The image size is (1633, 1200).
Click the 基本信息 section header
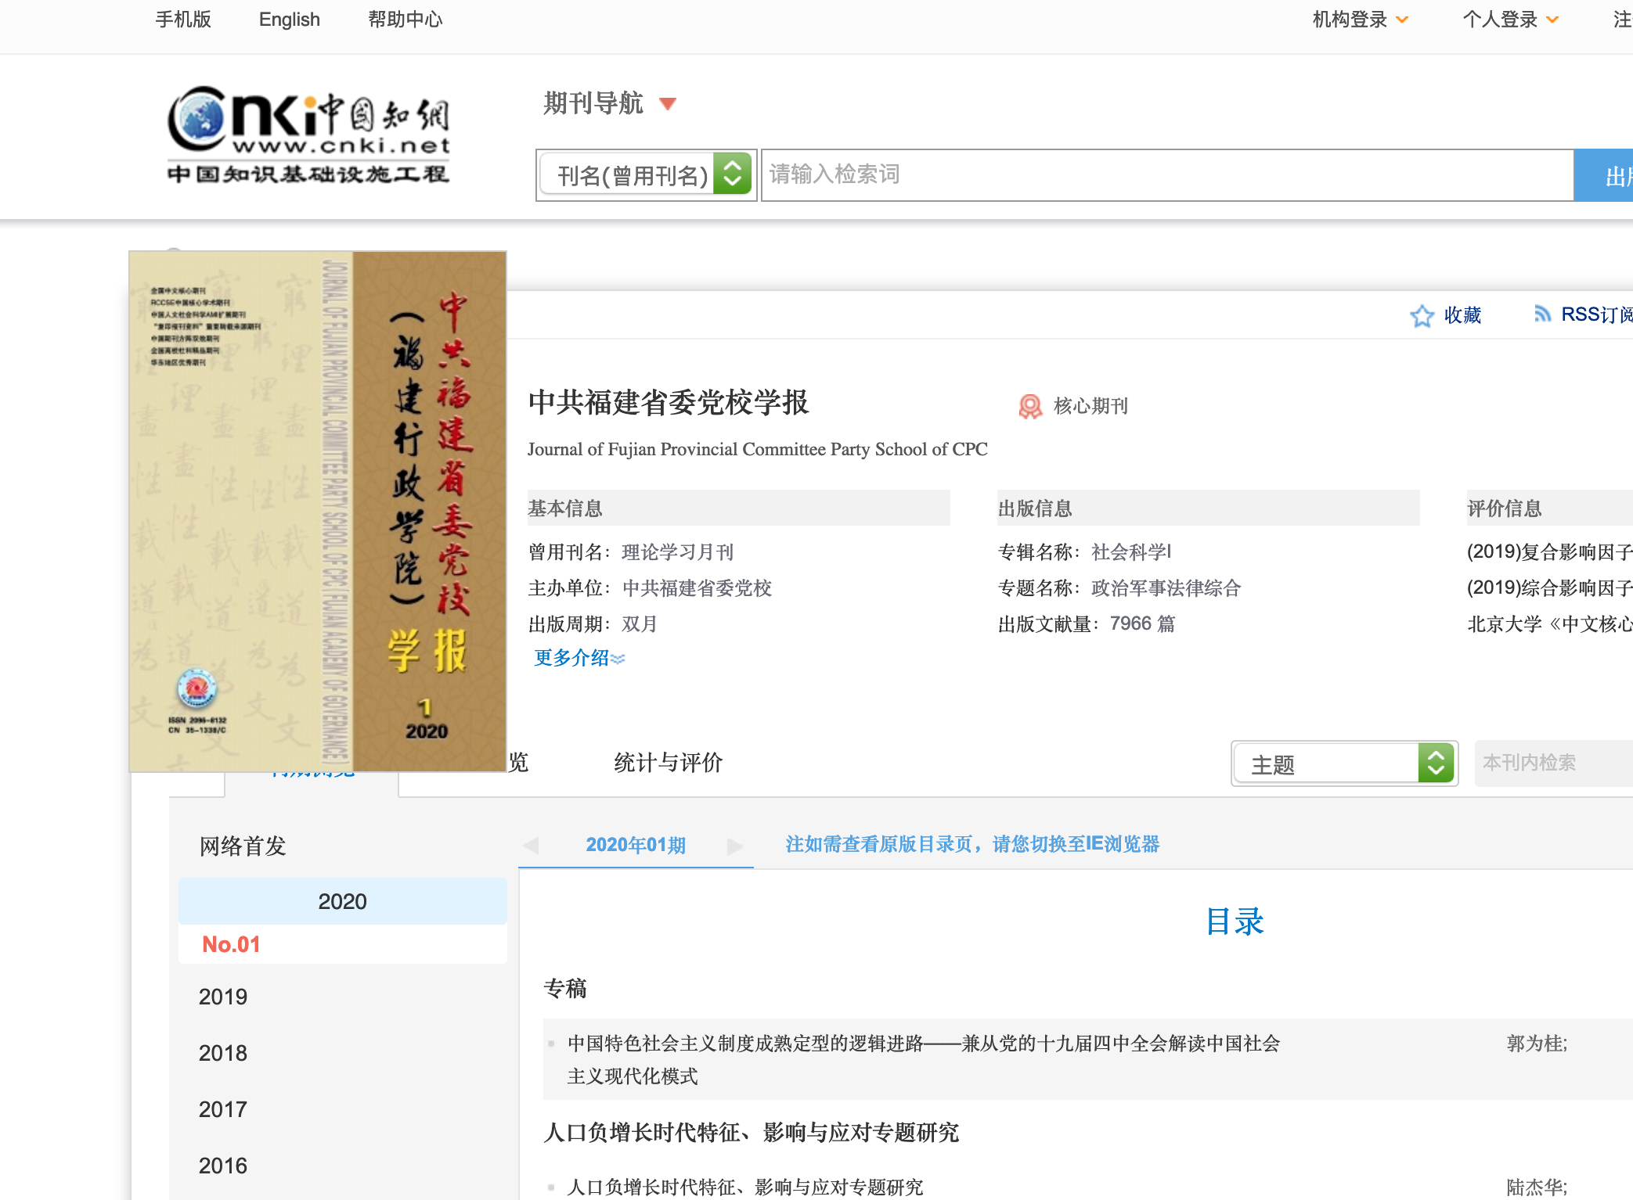[739, 508]
